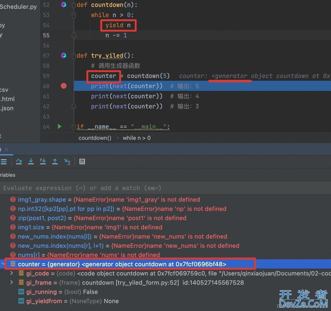Screen dimensions: 331x311
Task: Click the Step Over debugger icon
Action: tap(19, 161)
